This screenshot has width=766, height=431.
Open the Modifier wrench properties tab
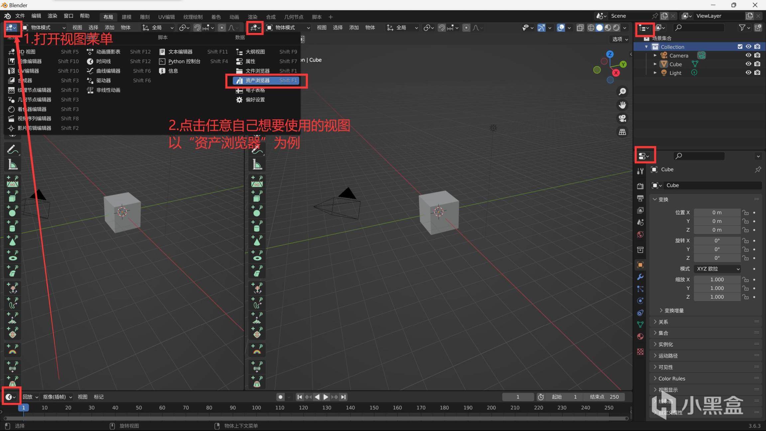tap(640, 277)
